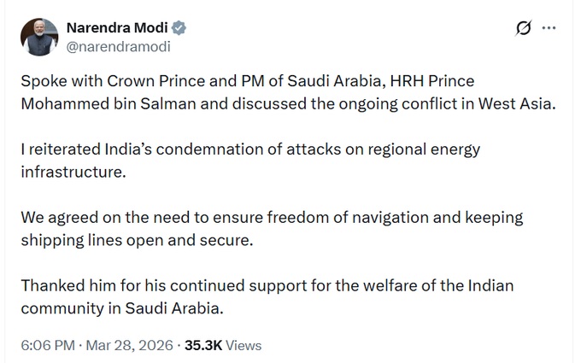Image resolution: width=581 pixels, height=363 pixels.
Task: Click 'freedom of navigation' in the tweet
Action: point(342,218)
